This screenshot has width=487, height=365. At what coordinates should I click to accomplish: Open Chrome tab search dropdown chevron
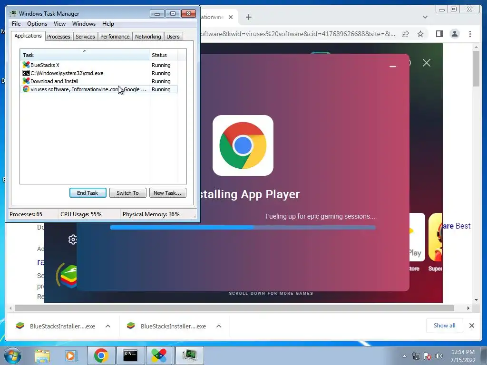point(425,17)
